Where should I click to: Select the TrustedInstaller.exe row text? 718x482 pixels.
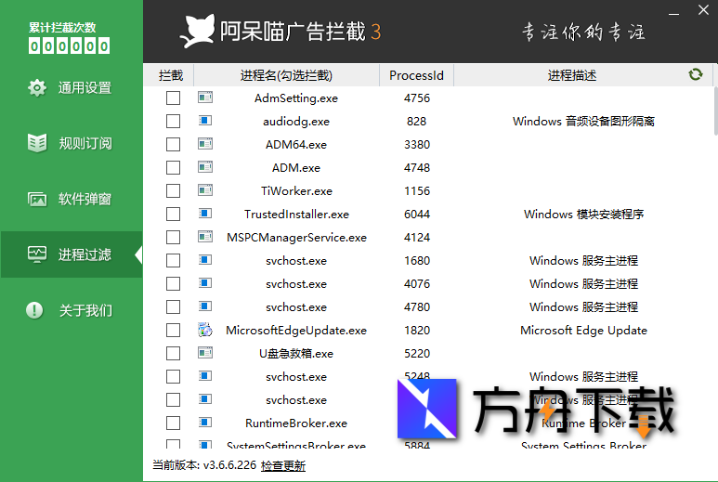coord(296,215)
